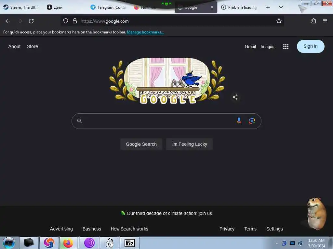Image resolution: width=333 pixels, height=249 pixels.
Task: Open the Manage bookmarks link
Action: click(x=145, y=32)
